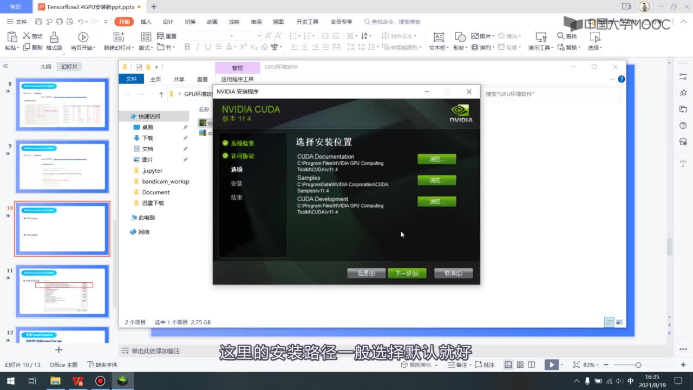693x390 pixels.
Task: Open the File (文件) menu
Action: 17,22
